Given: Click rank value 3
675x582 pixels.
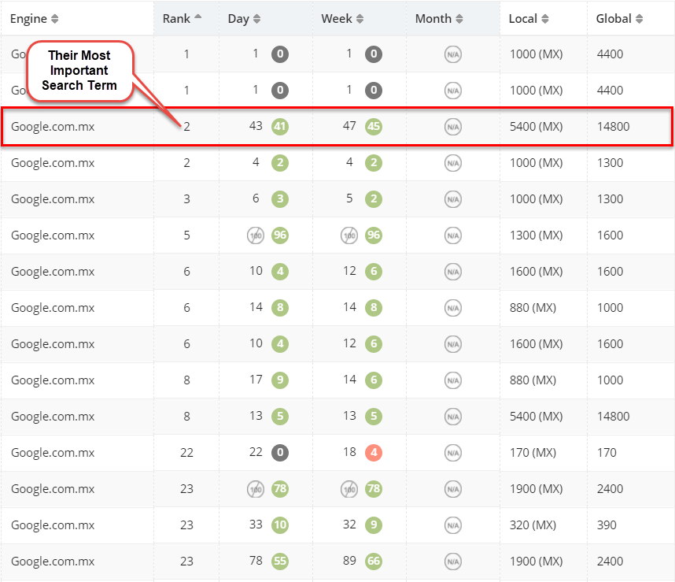Looking at the screenshot, I should click(x=186, y=199).
